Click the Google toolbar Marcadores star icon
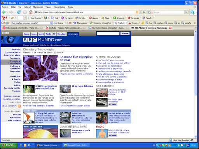This screenshot has height=149, width=199. (x=75, y=23)
